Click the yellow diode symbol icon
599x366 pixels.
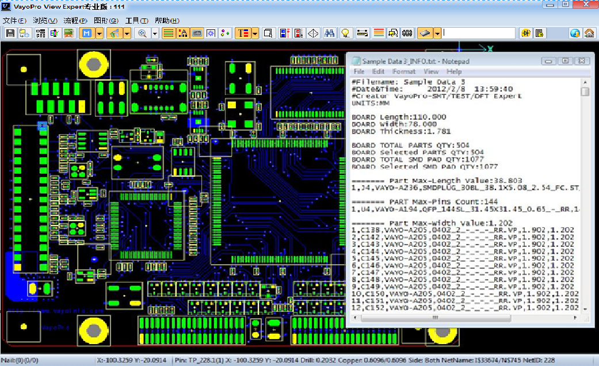(526, 33)
